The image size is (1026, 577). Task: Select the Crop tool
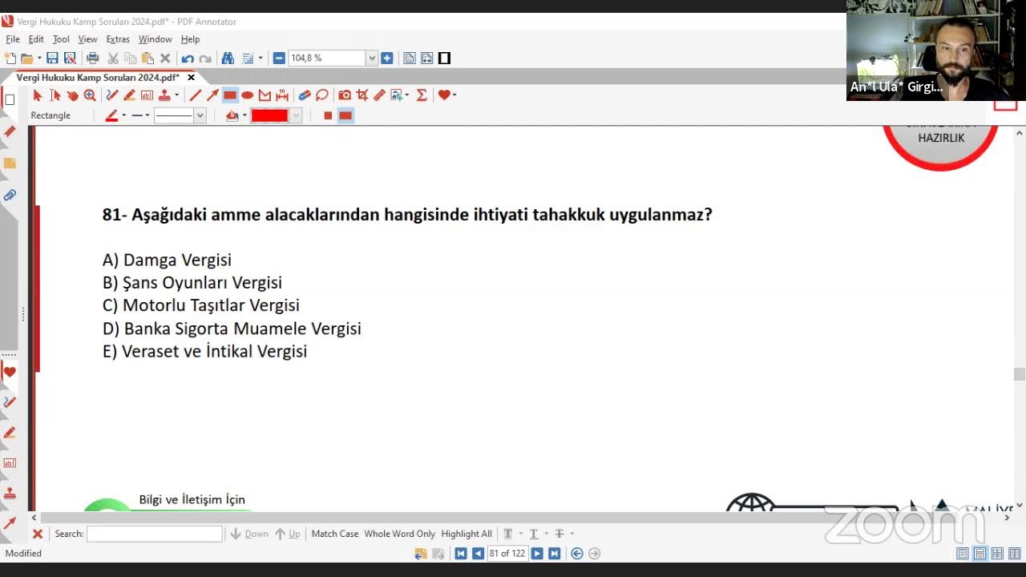[x=362, y=95]
